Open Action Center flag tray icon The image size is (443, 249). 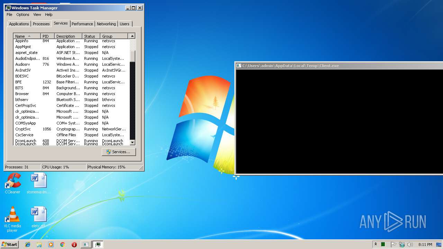click(394, 245)
